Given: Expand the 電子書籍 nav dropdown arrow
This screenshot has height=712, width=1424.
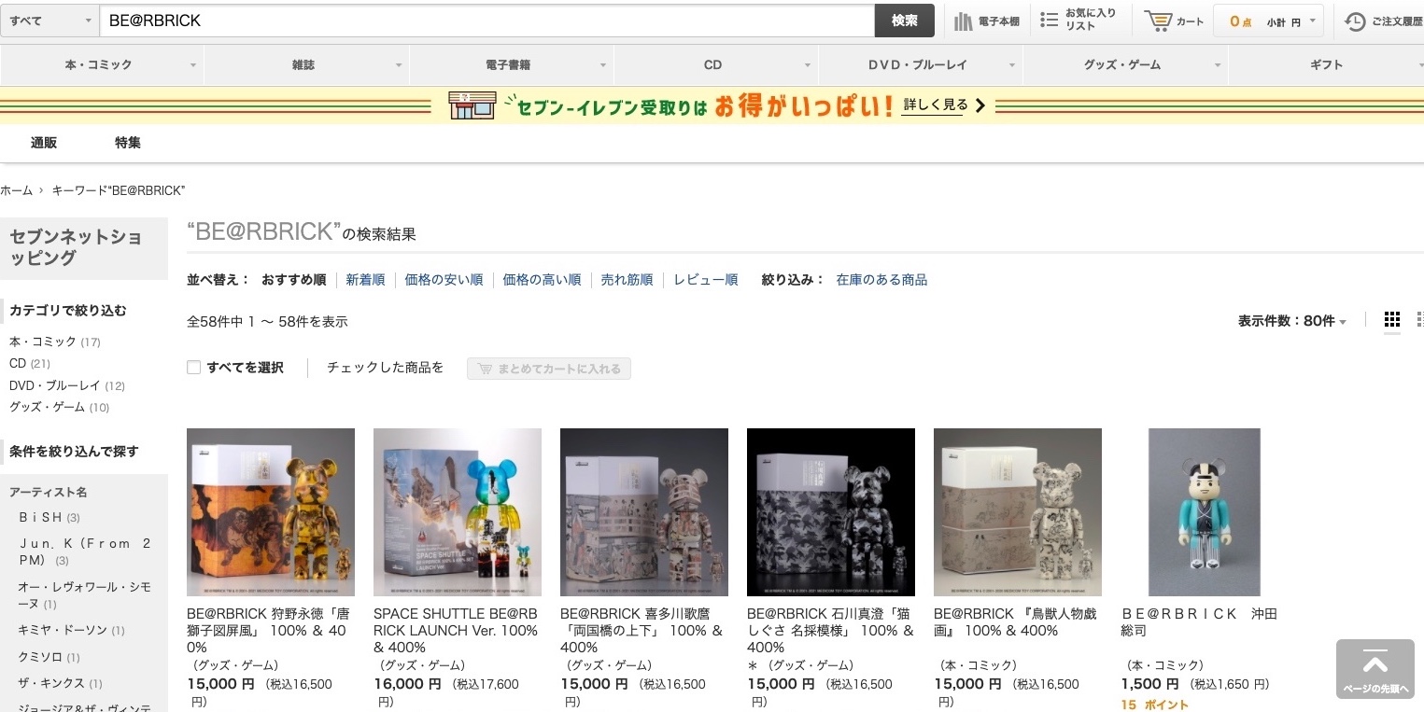Looking at the screenshot, I should 603,65.
